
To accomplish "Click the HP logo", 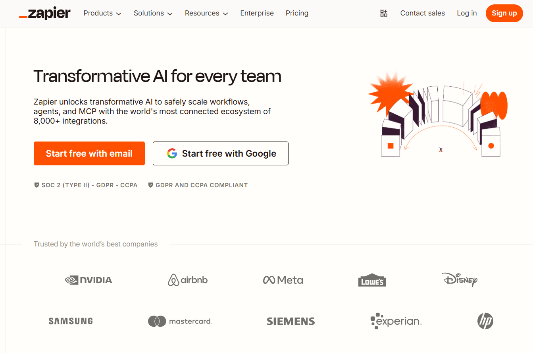I will (x=485, y=321).
